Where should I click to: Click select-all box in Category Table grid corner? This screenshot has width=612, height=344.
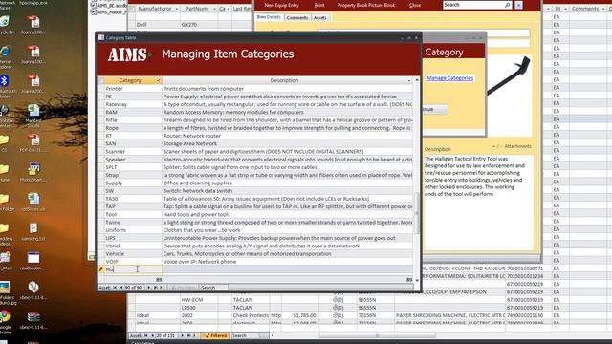tap(101, 80)
